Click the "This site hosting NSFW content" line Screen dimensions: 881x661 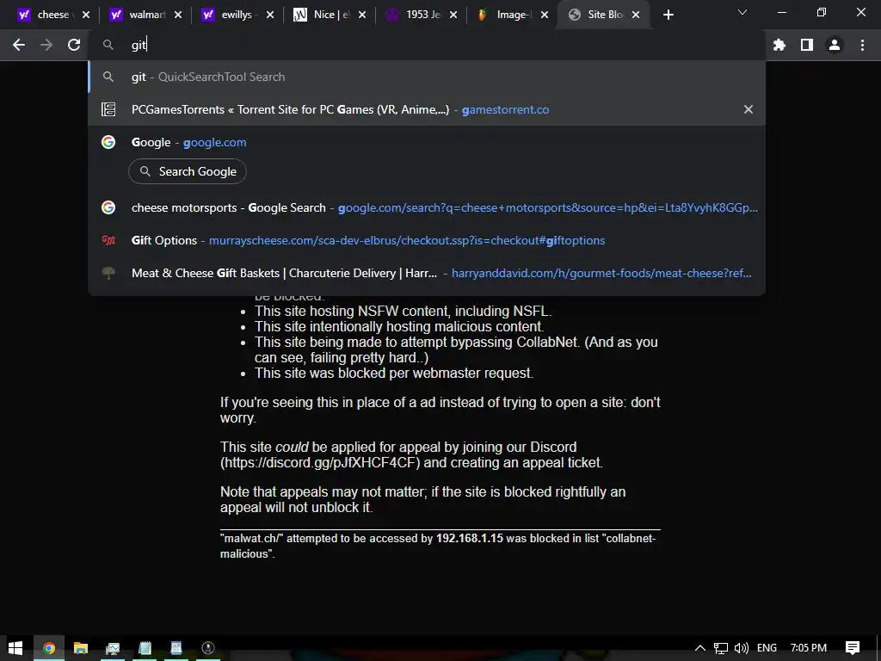click(403, 311)
